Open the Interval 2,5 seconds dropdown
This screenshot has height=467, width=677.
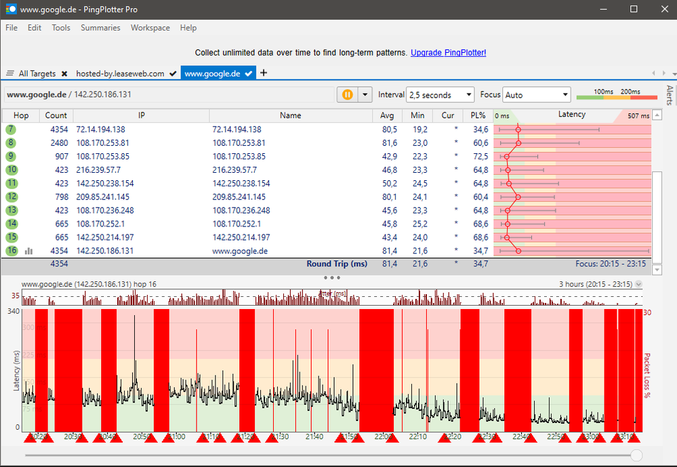[440, 95]
